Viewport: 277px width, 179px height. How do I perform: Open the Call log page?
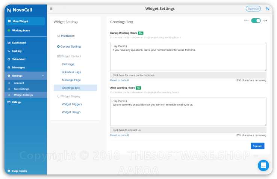17,51
